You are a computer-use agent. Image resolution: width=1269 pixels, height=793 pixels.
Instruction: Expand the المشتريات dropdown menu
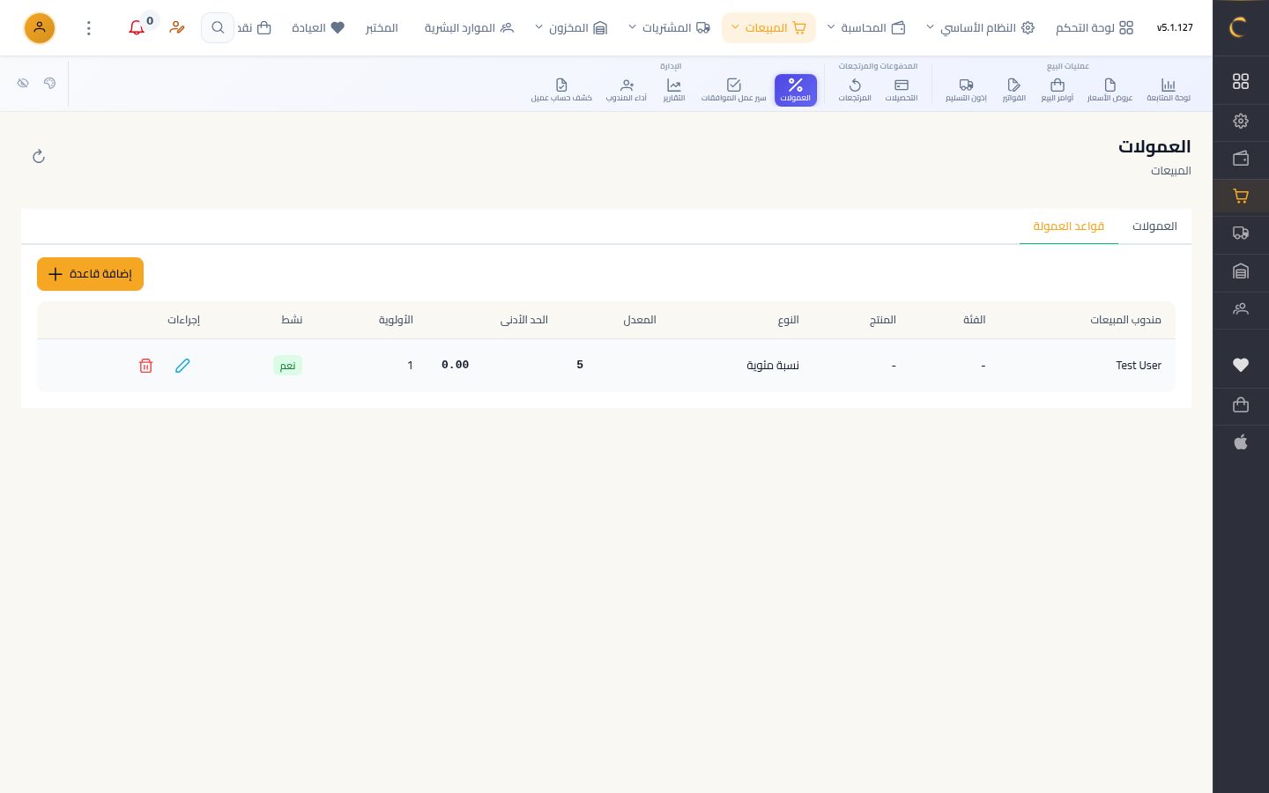669,28
